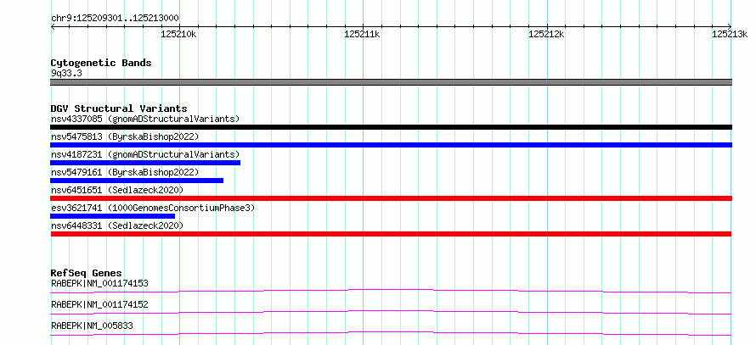Screen dimensions: 756x345
Task: Click the 125212k ruler marker
Action: (546, 34)
